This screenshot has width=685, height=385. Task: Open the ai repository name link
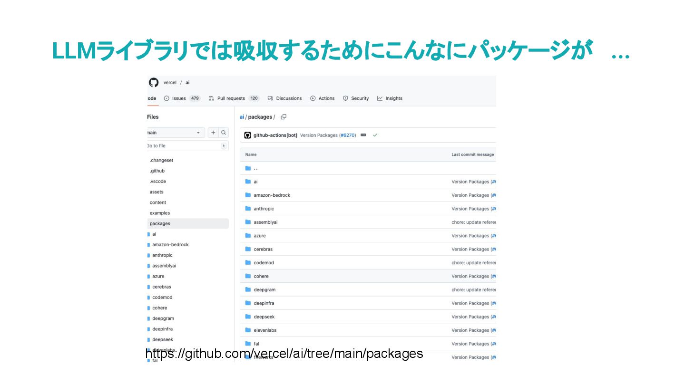(x=187, y=83)
